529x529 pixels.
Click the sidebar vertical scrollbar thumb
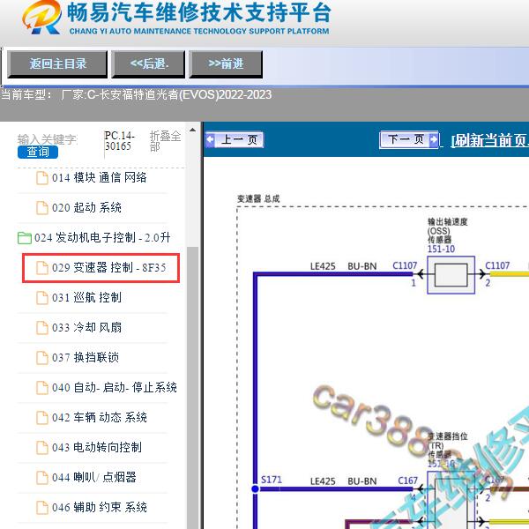tap(192, 387)
